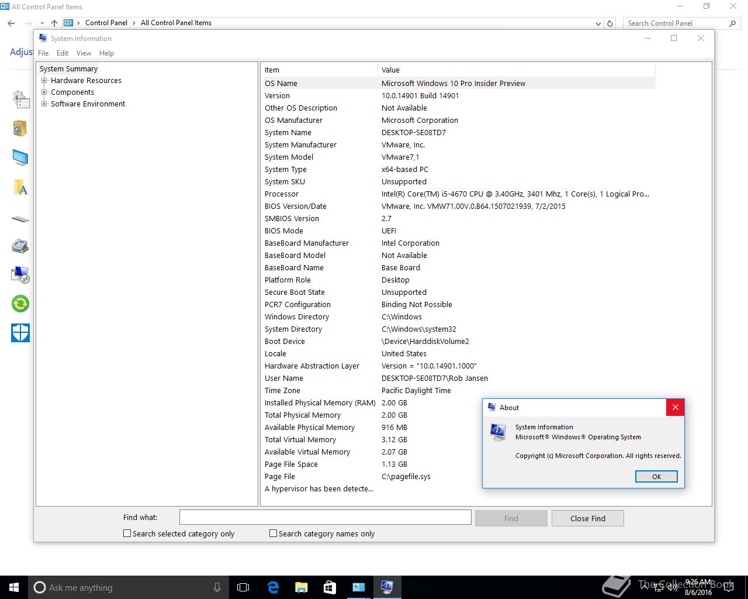Click the All Control Panel Items breadcrumb

[x=176, y=23]
